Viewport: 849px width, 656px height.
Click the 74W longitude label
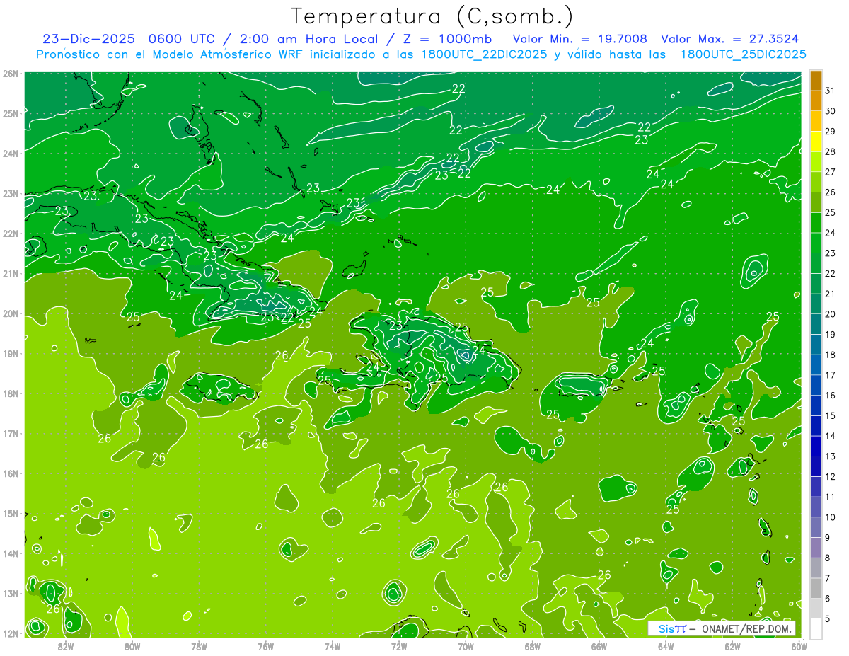333,646
